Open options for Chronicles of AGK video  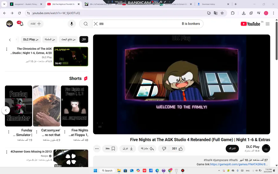(7, 49)
